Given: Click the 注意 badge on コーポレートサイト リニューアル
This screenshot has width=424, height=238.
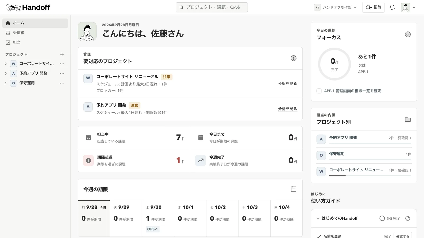Looking at the screenshot, I should click(167, 77).
